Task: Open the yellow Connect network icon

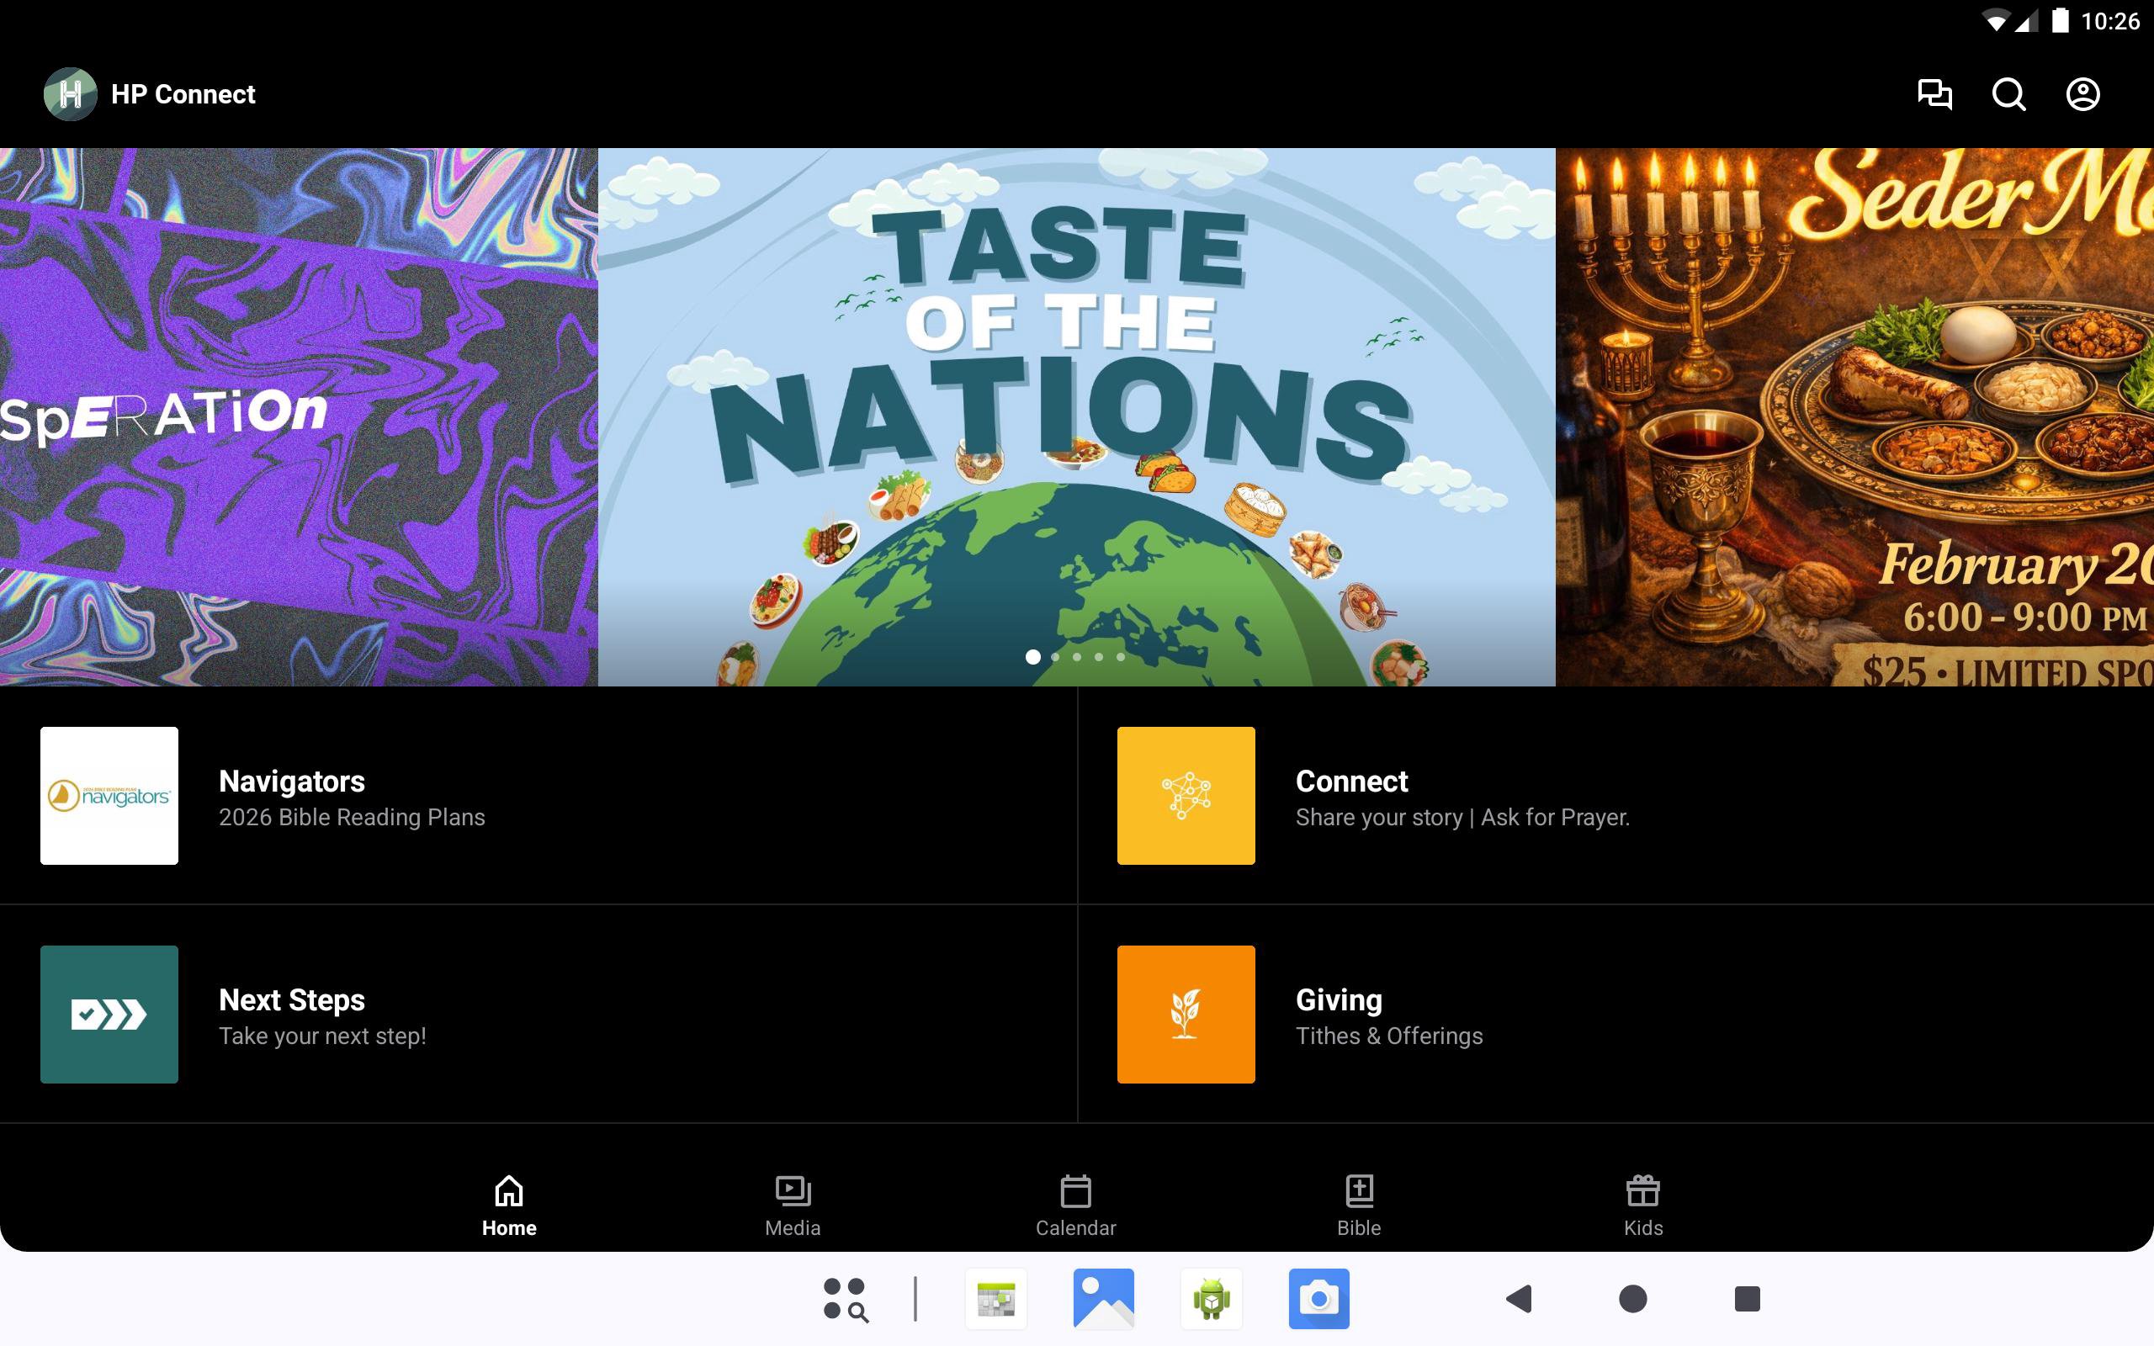Action: coord(1186,795)
